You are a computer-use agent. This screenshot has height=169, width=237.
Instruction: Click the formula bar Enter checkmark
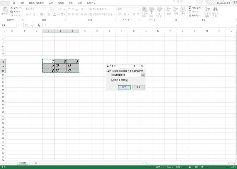pyautogui.click(x=33, y=25)
